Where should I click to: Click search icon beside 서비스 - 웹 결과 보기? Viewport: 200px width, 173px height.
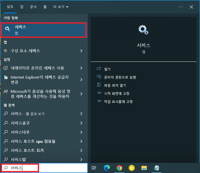[x=6, y=113]
